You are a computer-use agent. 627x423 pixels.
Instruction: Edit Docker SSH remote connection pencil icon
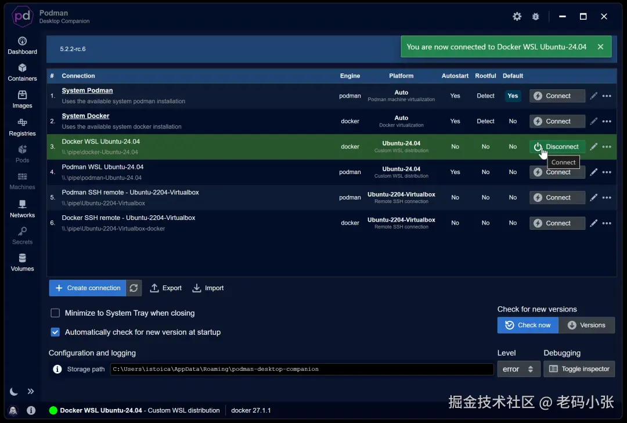(x=593, y=223)
